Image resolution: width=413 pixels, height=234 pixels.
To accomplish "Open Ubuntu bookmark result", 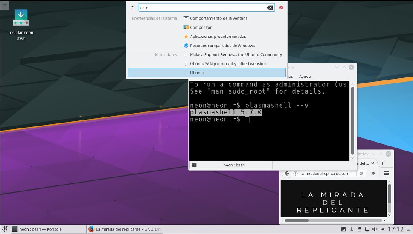I will pos(197,73).
